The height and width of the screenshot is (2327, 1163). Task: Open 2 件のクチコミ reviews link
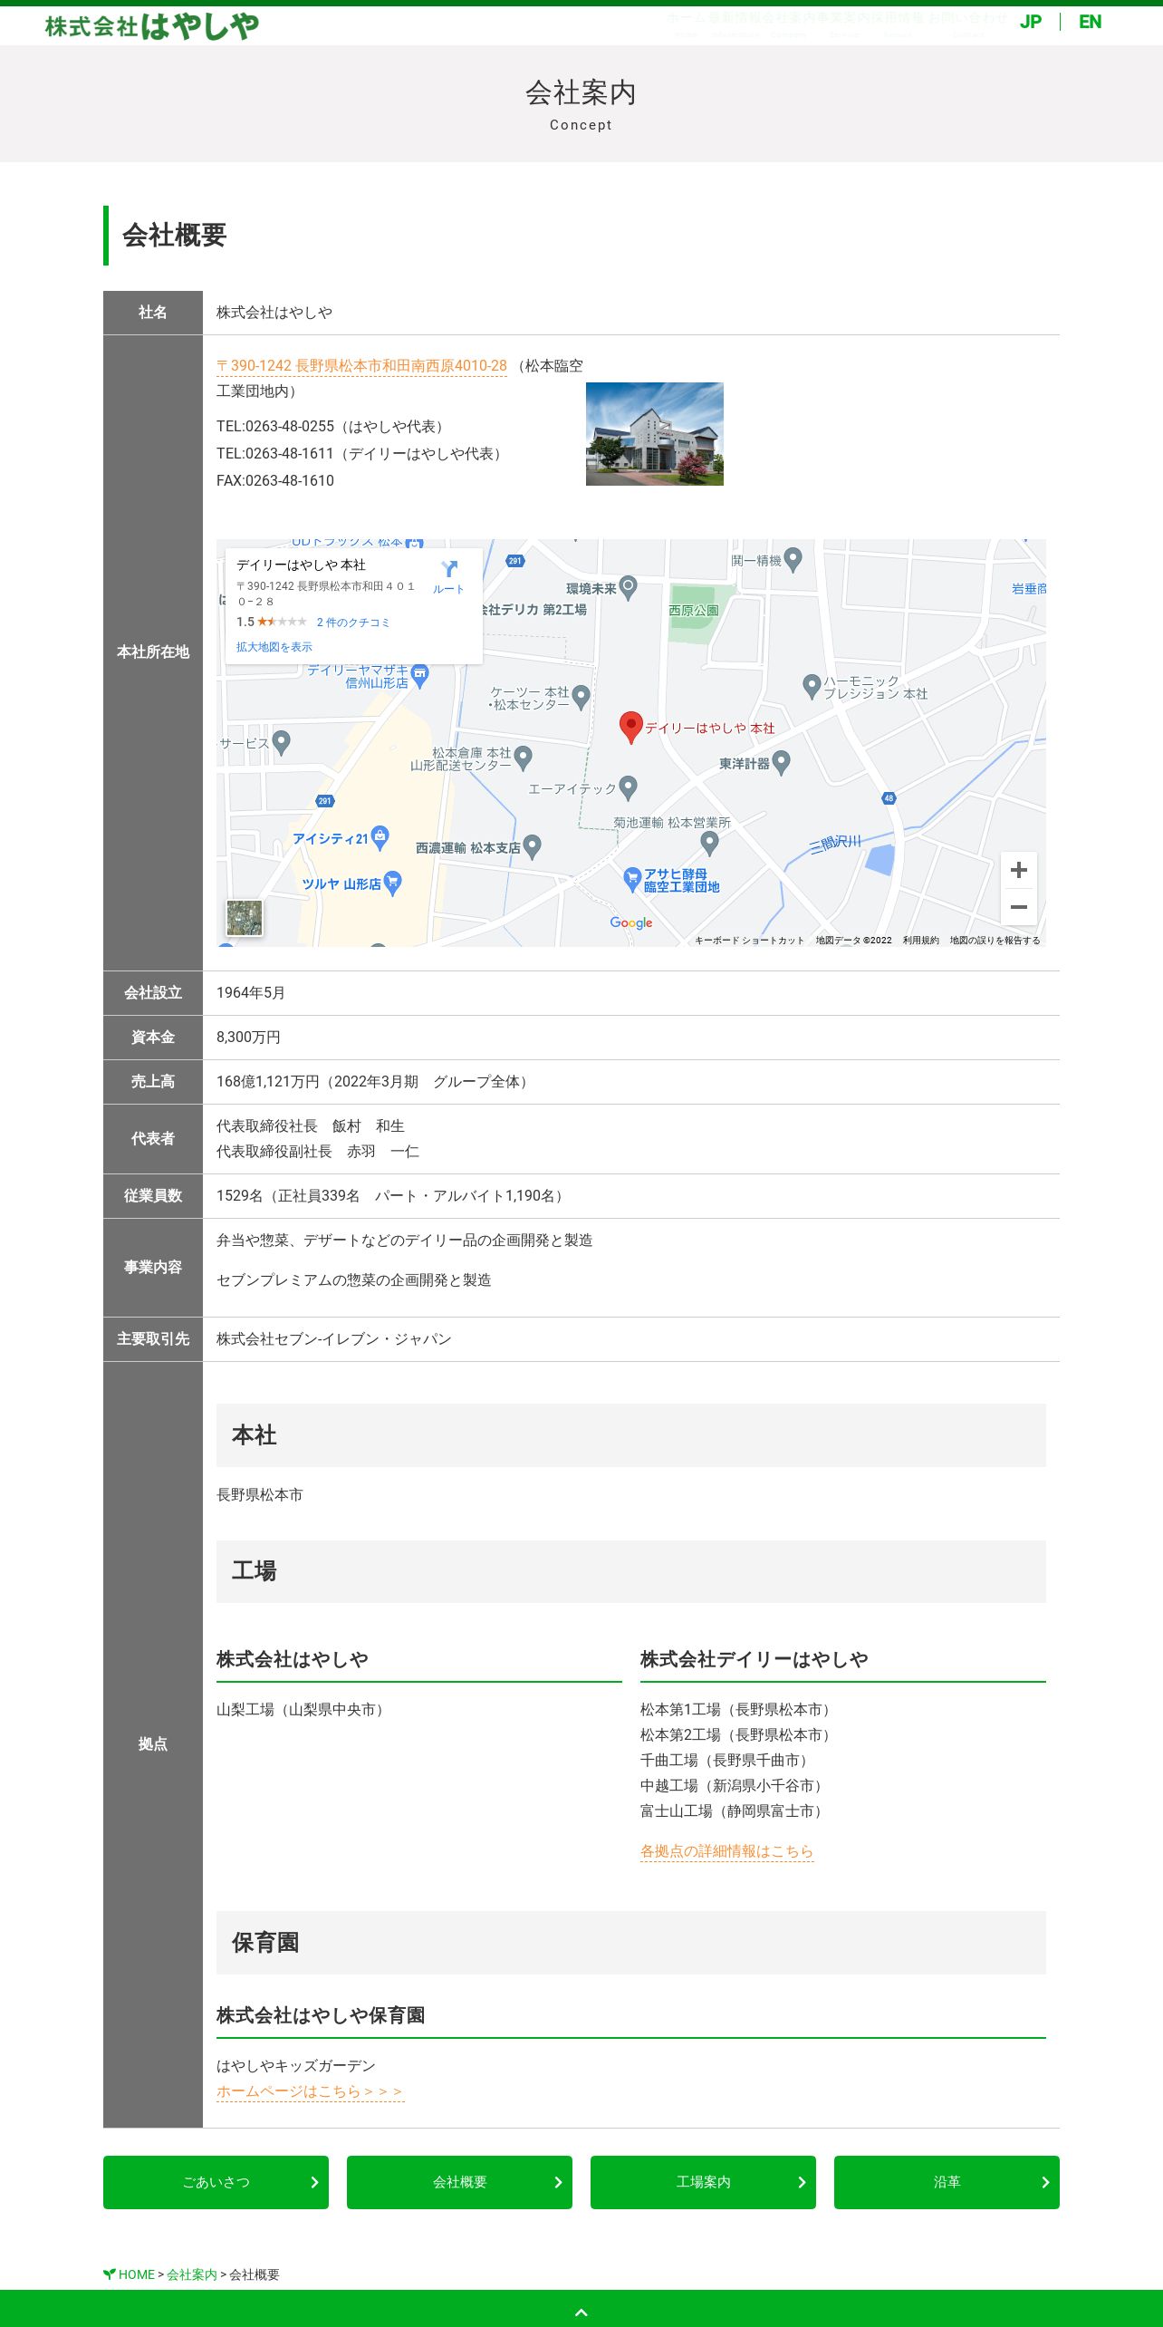[353, 623]
